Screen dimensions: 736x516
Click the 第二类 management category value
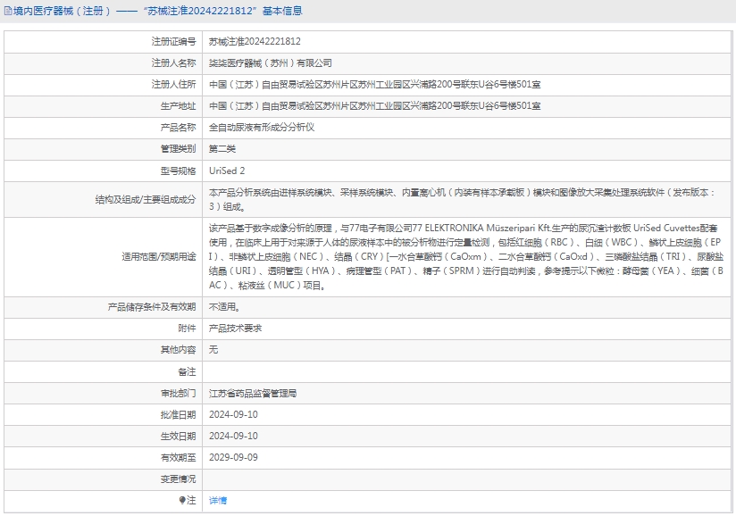(222, 149)
